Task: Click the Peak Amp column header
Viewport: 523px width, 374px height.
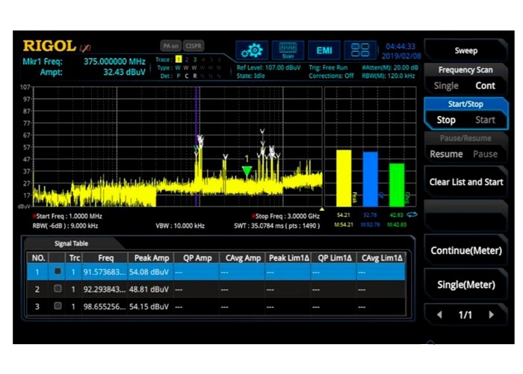Action: point(149,257)
